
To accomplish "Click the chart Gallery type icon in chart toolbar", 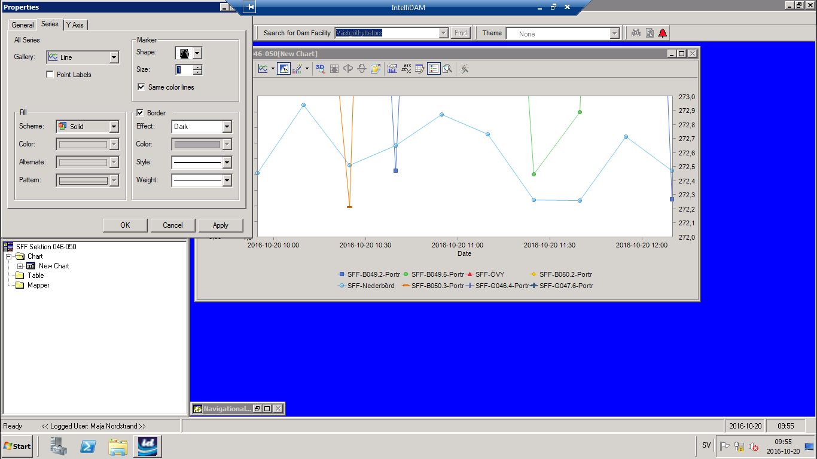I will click(263, 69).
